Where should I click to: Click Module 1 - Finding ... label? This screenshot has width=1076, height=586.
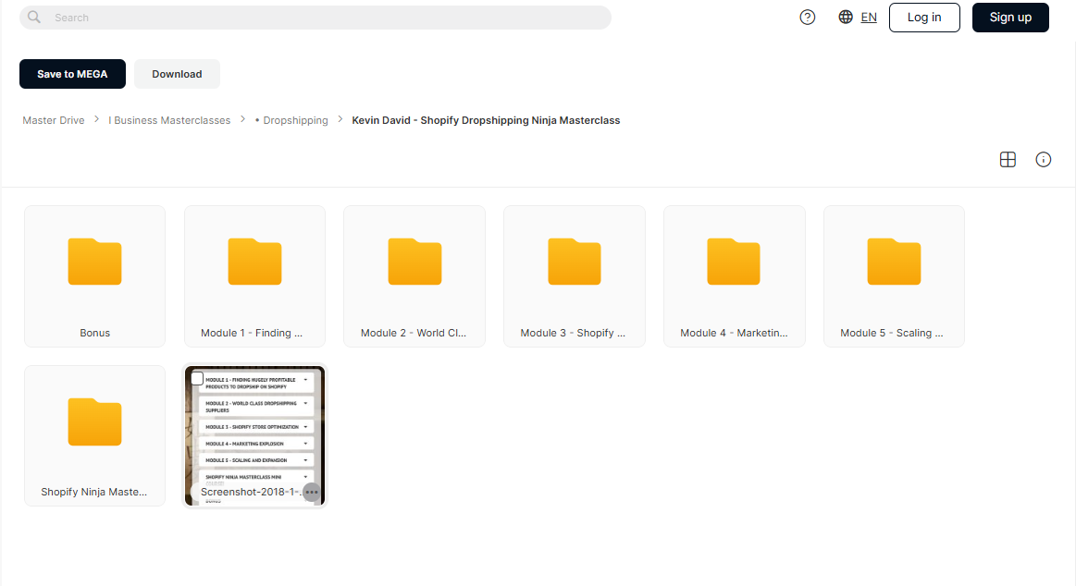(x=251, y=333)
